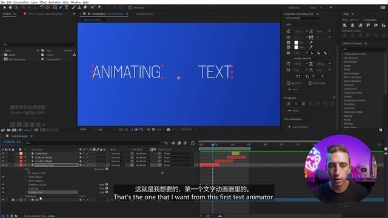This screenshot has height=218, width=388.
Task: Click the stroke color eyedropper
Action: coord(311,47)
